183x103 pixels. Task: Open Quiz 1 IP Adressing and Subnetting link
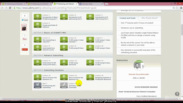coord(49,86)
